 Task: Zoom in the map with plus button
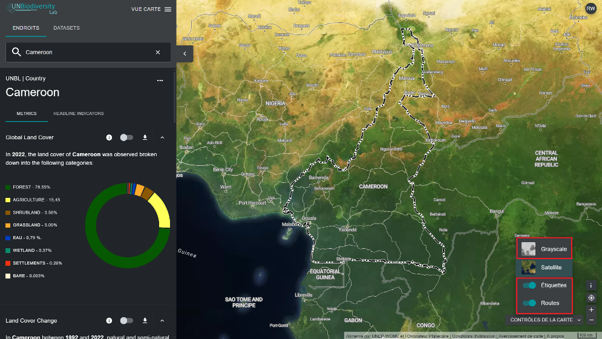tap(591, 310)
